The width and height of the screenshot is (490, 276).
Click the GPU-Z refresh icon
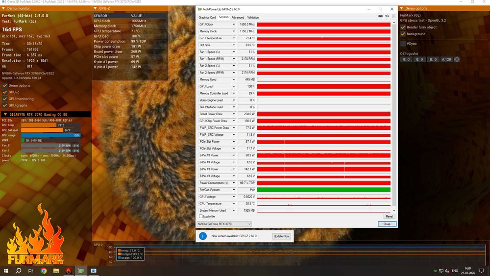pos(387,16)
